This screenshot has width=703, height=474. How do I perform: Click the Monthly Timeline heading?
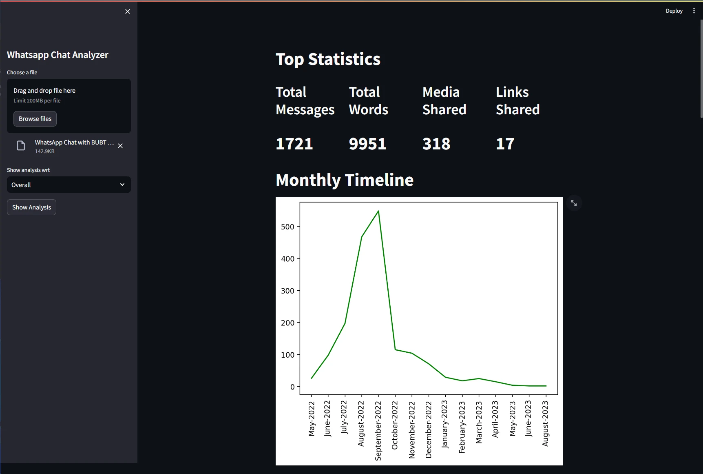coord(345,180)
